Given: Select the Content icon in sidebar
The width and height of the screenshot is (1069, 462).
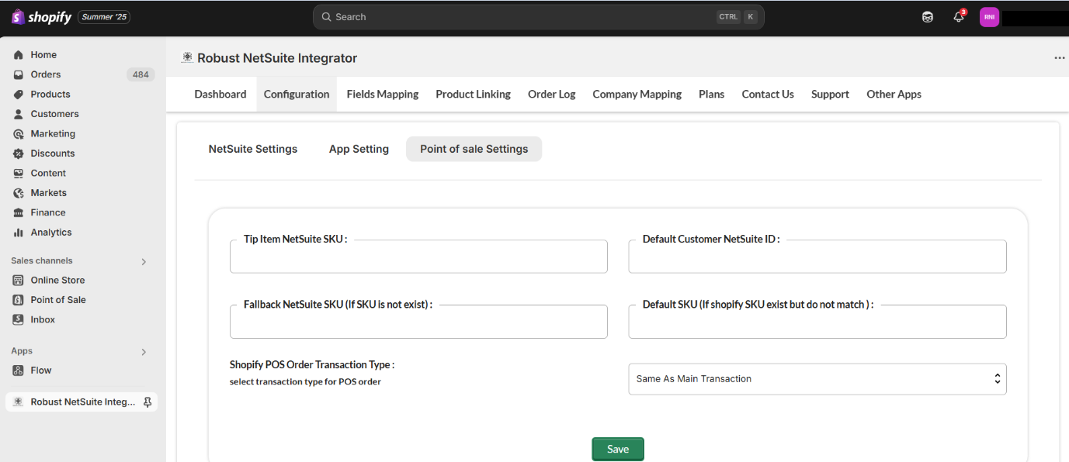Looking at the screenshot, I should [19, 174].
